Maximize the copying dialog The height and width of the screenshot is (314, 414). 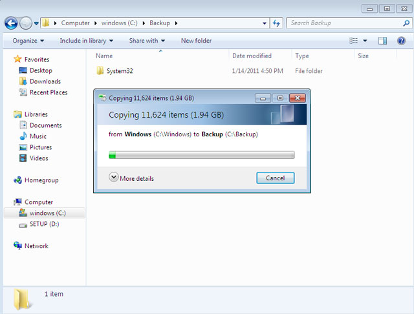(280, 98)
